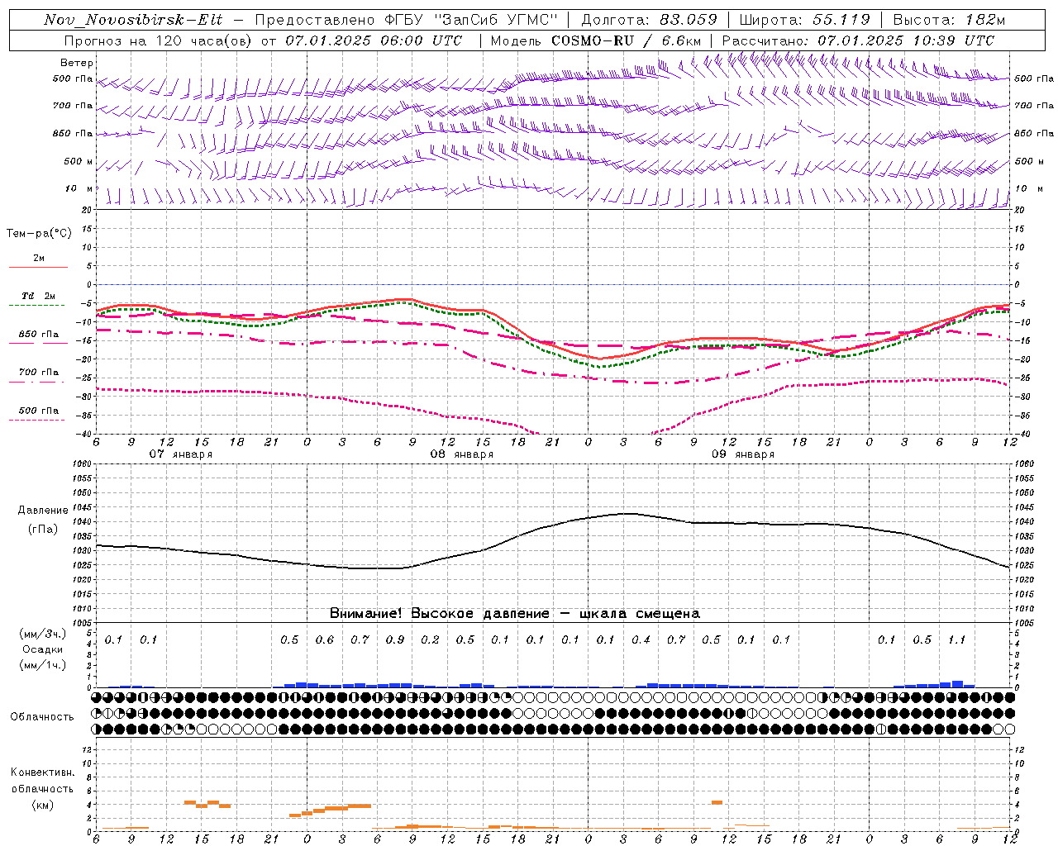This screenshot has width=1058, height=846.
Task: Click the 0.9 precipitation value
Action: coord(394,639)
